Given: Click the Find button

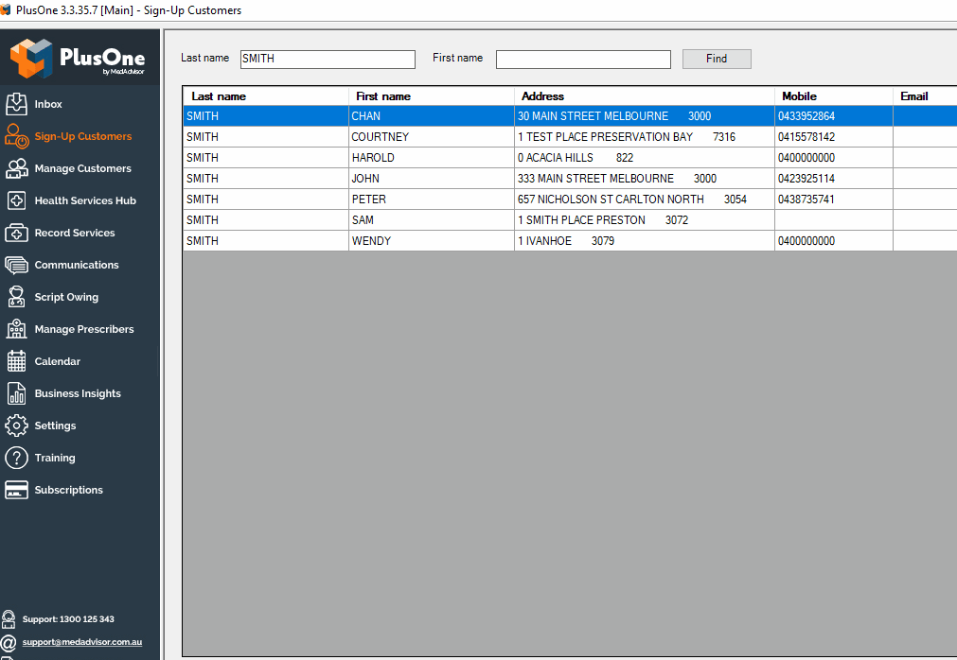Looking at the screenshot, I should pos(717,59).
